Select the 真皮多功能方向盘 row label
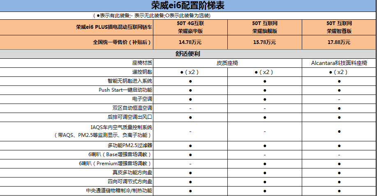Screen dimensions: 377x196 click(76, 173)
